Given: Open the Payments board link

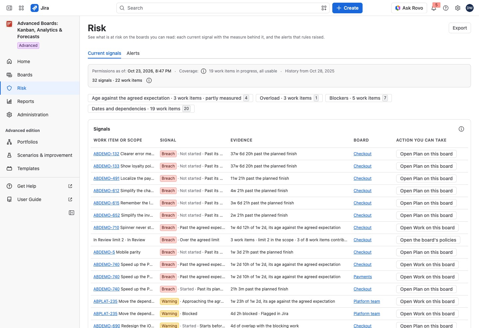Looking at the screenshot, I should 363,277.
